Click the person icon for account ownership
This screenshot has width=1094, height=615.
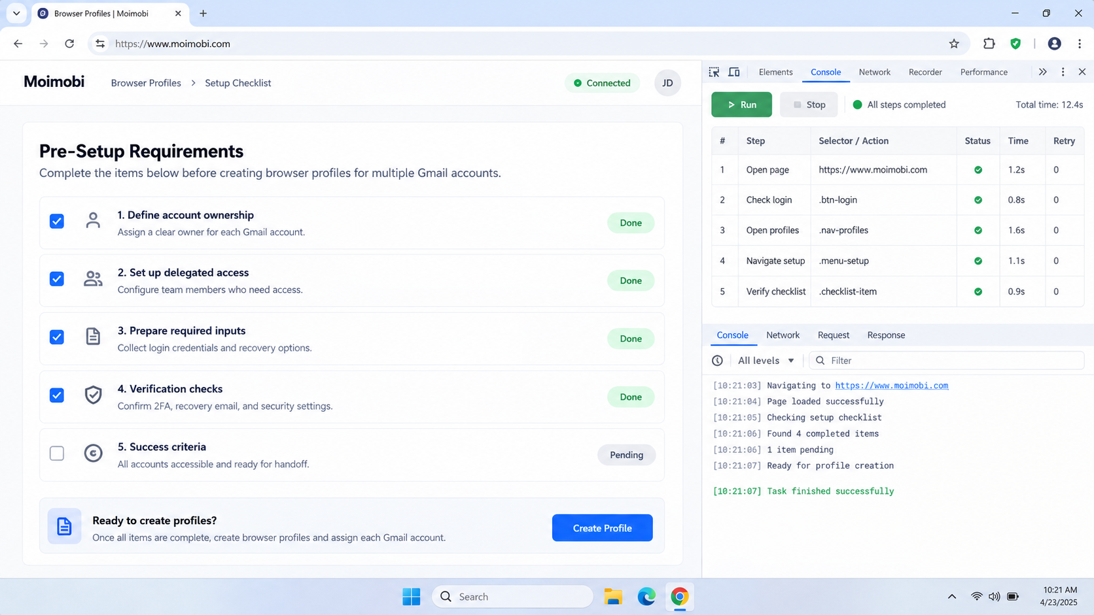point(93,221)
